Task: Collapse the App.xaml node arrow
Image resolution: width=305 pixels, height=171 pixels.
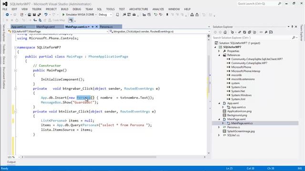Action: coord(219,104)
